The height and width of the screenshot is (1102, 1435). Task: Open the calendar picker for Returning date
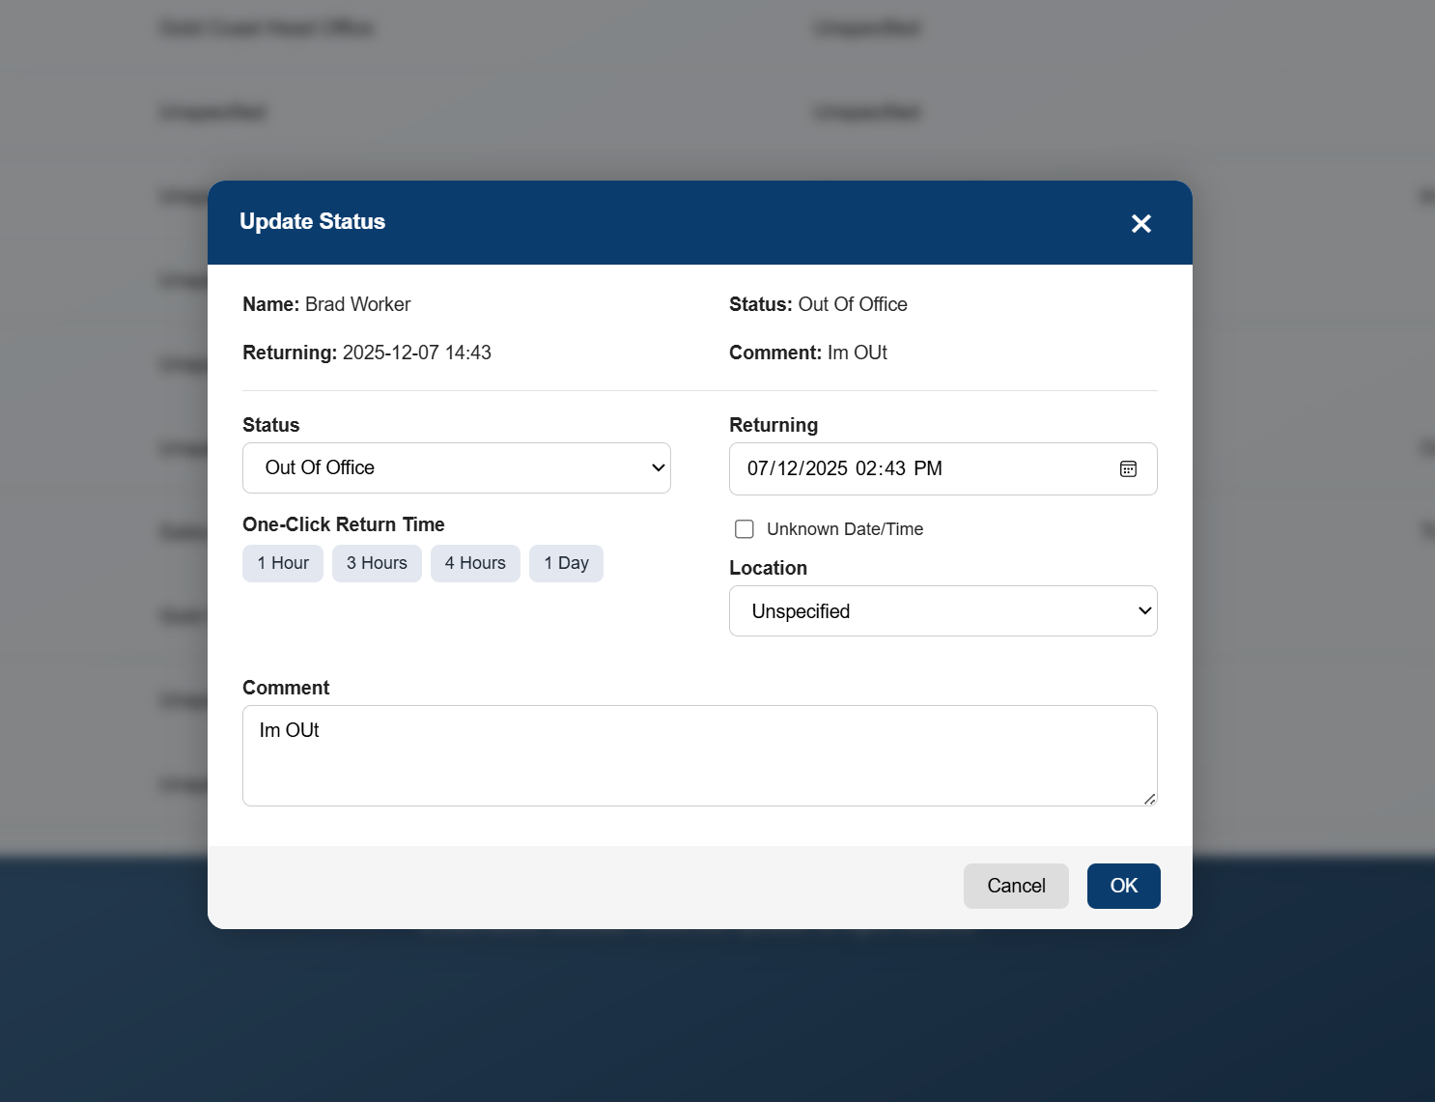coord(1128,468)
